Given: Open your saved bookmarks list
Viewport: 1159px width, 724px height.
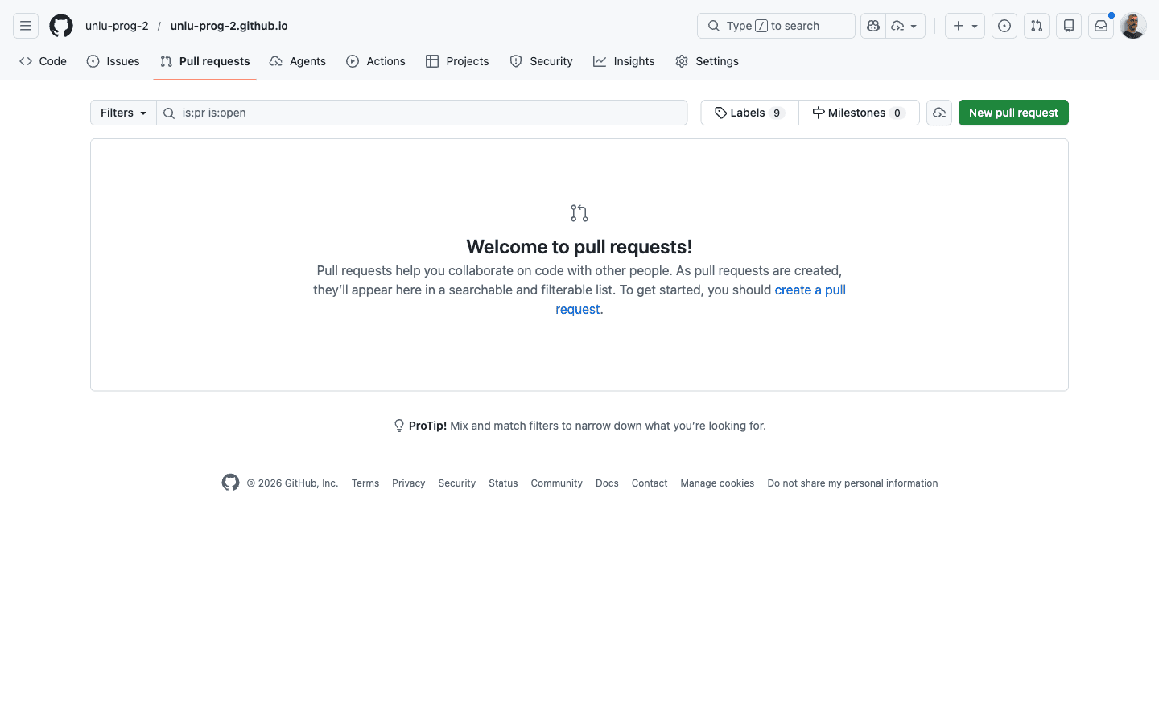Looking at the screenshot, I should tap(1068, 25).
